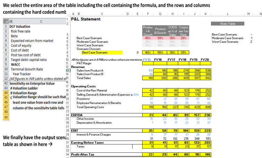Click yellow 30% cell in Scenario Chosen row

pyautogui.click(x=172, y=52)
